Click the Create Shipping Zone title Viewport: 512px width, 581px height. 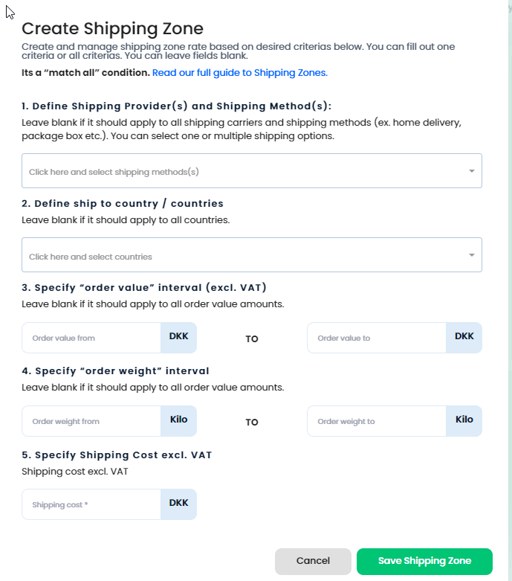click(112, 29)
